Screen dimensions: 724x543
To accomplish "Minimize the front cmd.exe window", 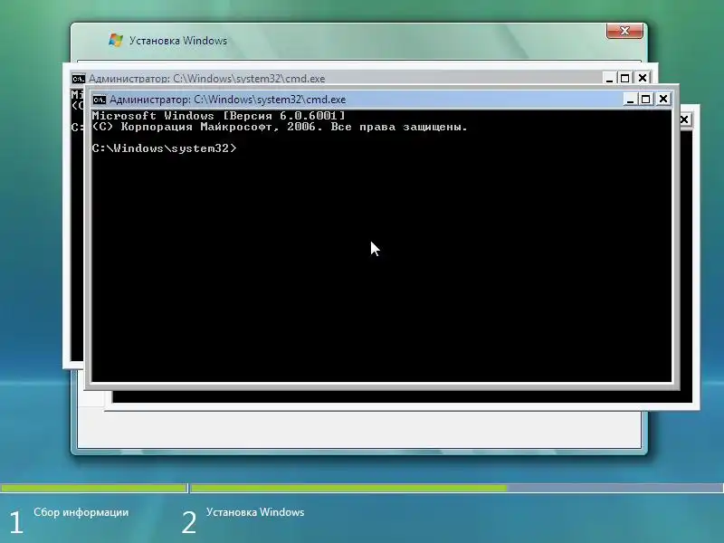I will pos(630,100).
